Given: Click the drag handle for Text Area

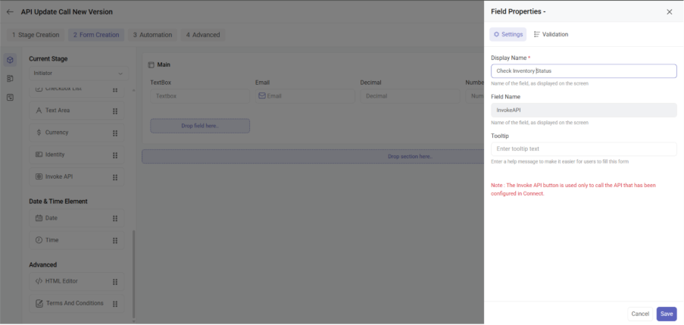Looking at the screenshot, I should [x=114, y=111].
